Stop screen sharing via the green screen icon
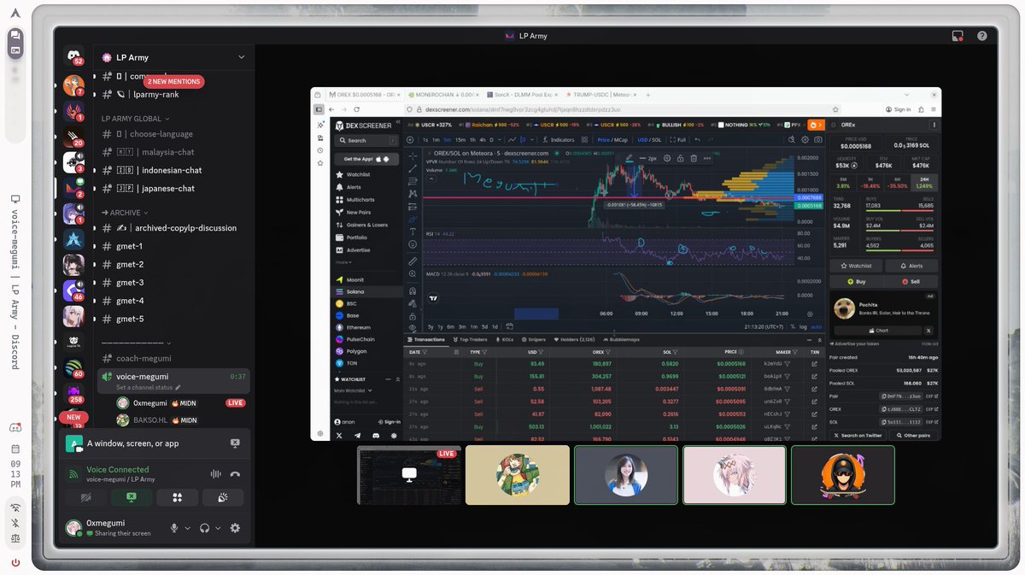Screen dimensions: 1025x575 pyautogui.click(x=131, y=497)
